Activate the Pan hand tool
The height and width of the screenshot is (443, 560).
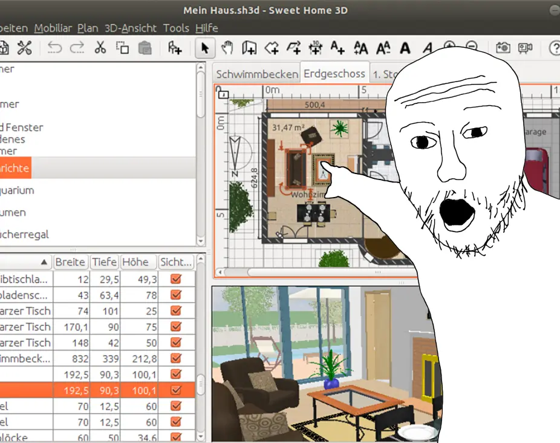click(x=227, y=48)
